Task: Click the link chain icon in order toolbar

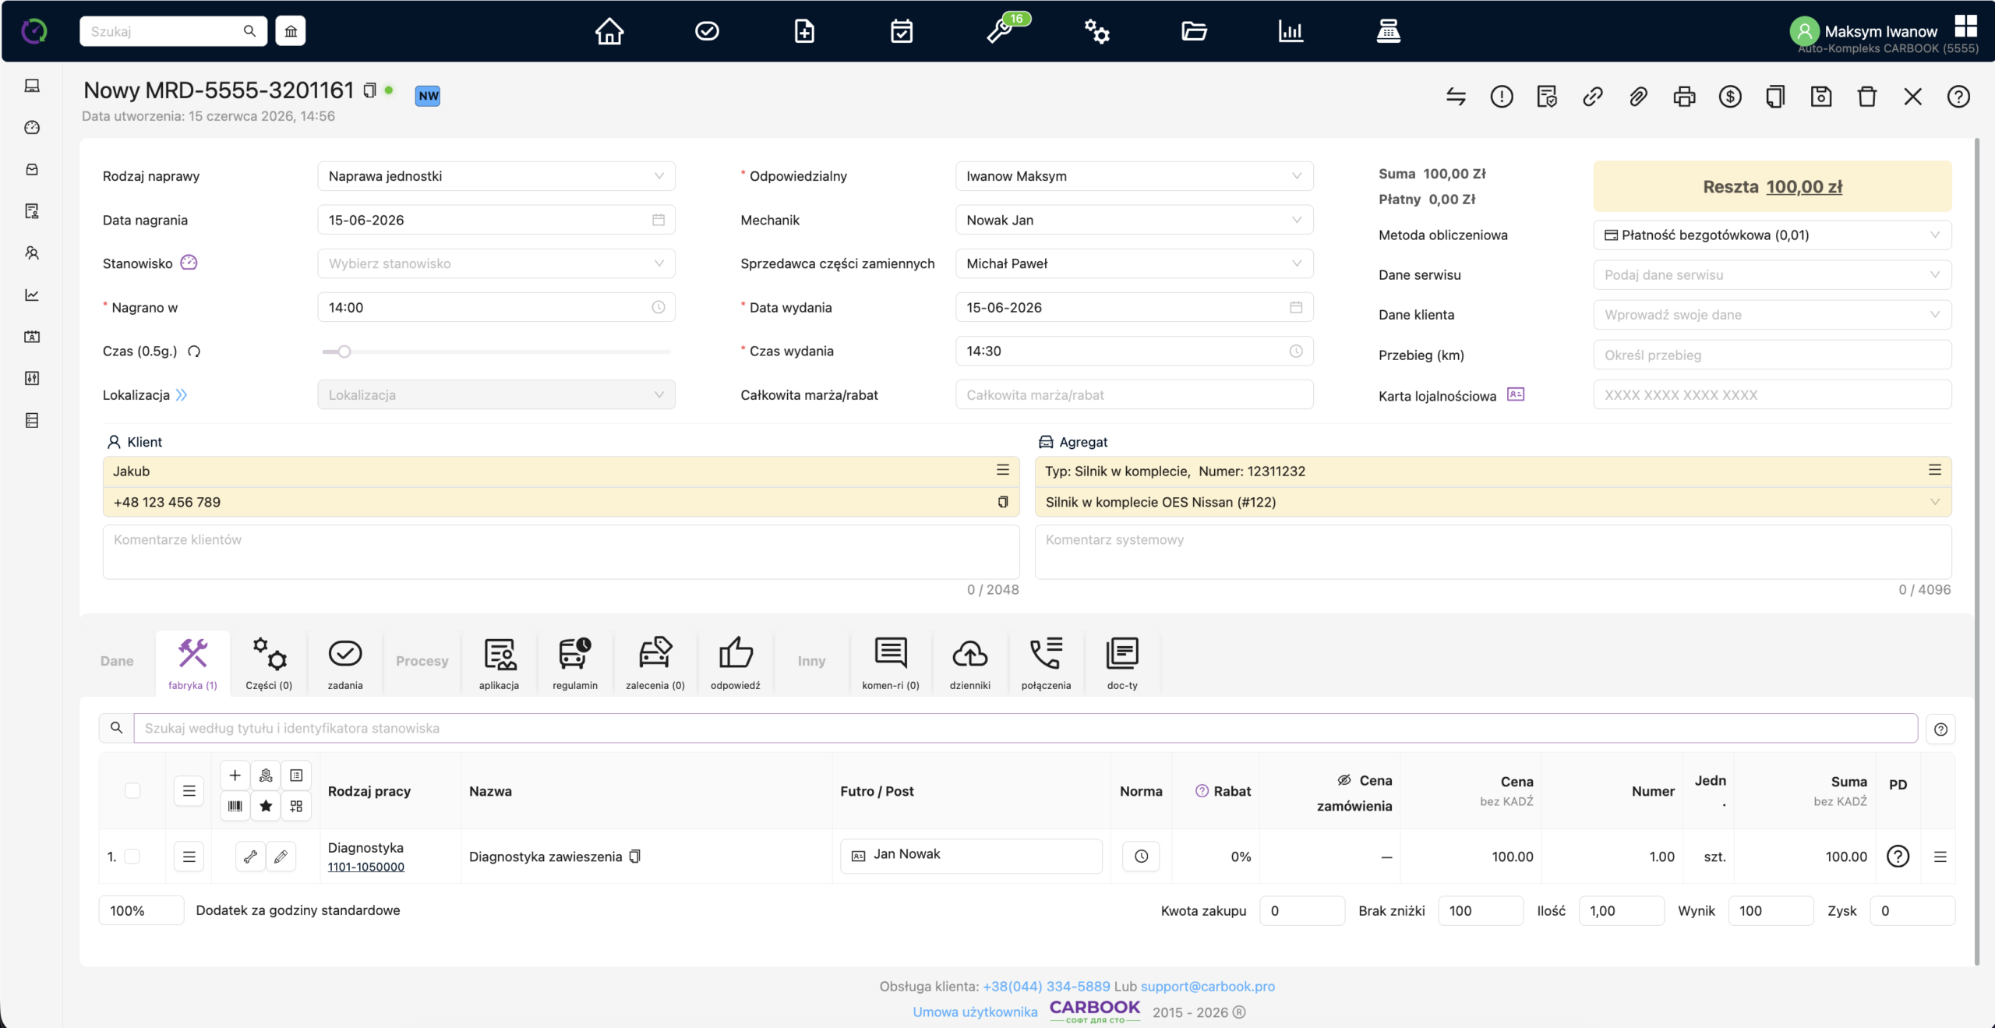Action: (1593, 97)
